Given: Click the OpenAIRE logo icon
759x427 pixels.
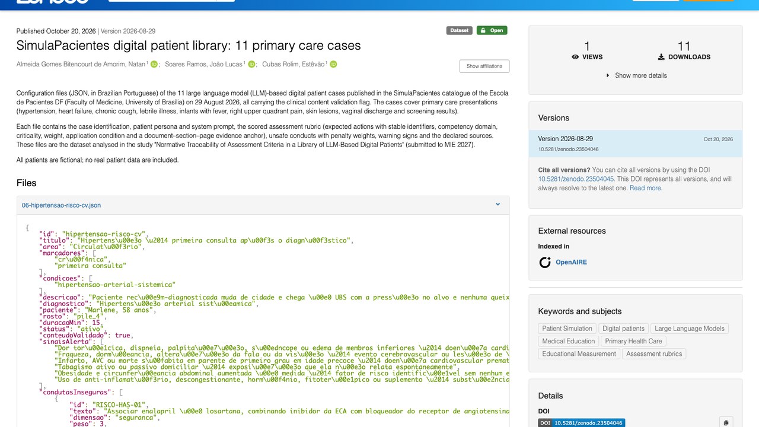Looking at the screenshot, I should (545, 262).
